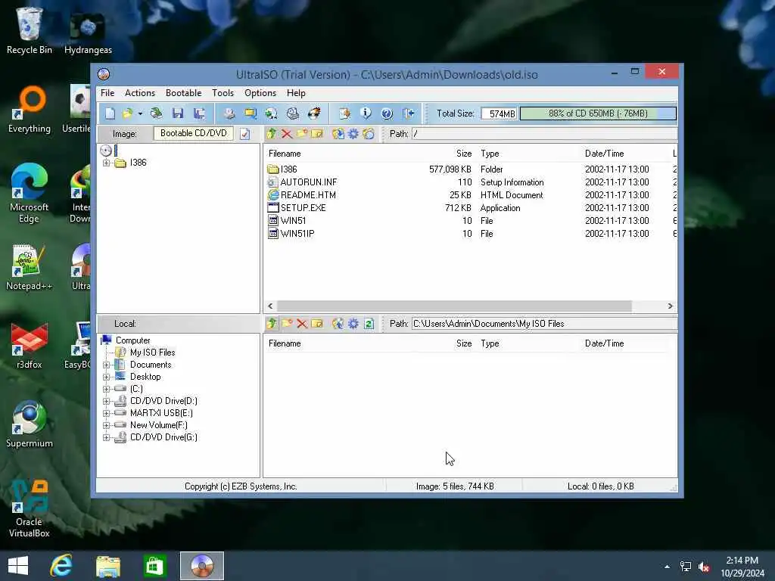Open the Bootable menu
Image resolution: width=775 pixels, height=581 pixels.
click(183, 93)
